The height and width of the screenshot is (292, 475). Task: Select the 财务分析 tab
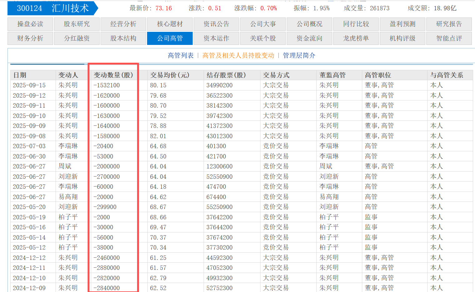[30, 38]
